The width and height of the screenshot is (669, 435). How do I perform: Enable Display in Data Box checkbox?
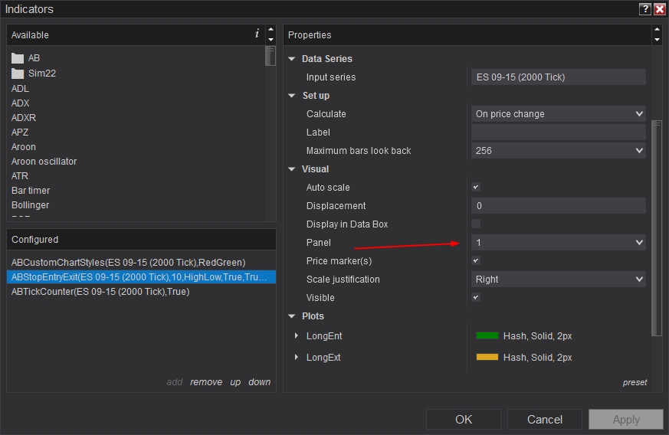click(x=476, y=224)
